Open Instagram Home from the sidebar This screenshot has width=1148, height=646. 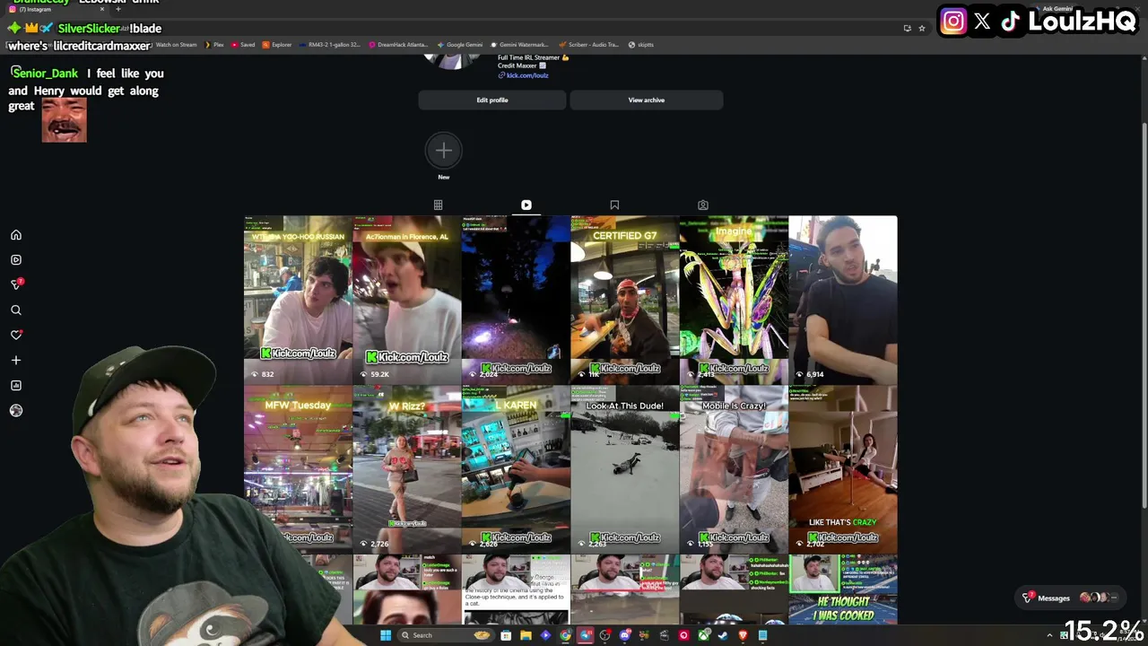click(16, 235)
